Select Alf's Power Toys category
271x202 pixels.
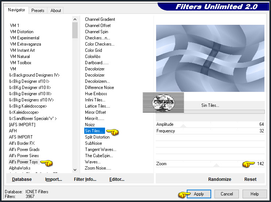click(x=23, y=162)
